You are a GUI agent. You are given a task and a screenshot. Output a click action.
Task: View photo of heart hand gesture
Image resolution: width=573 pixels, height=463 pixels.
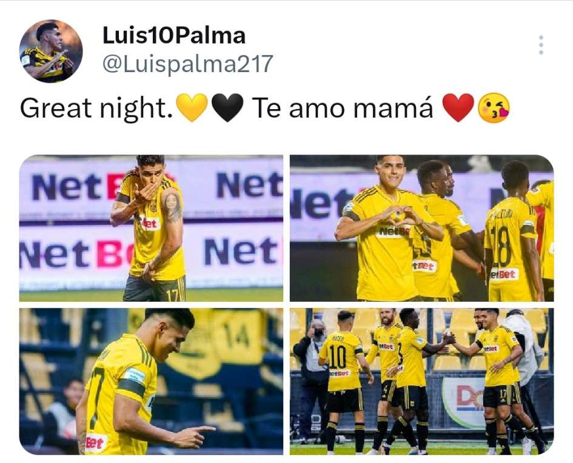(421, 228)
